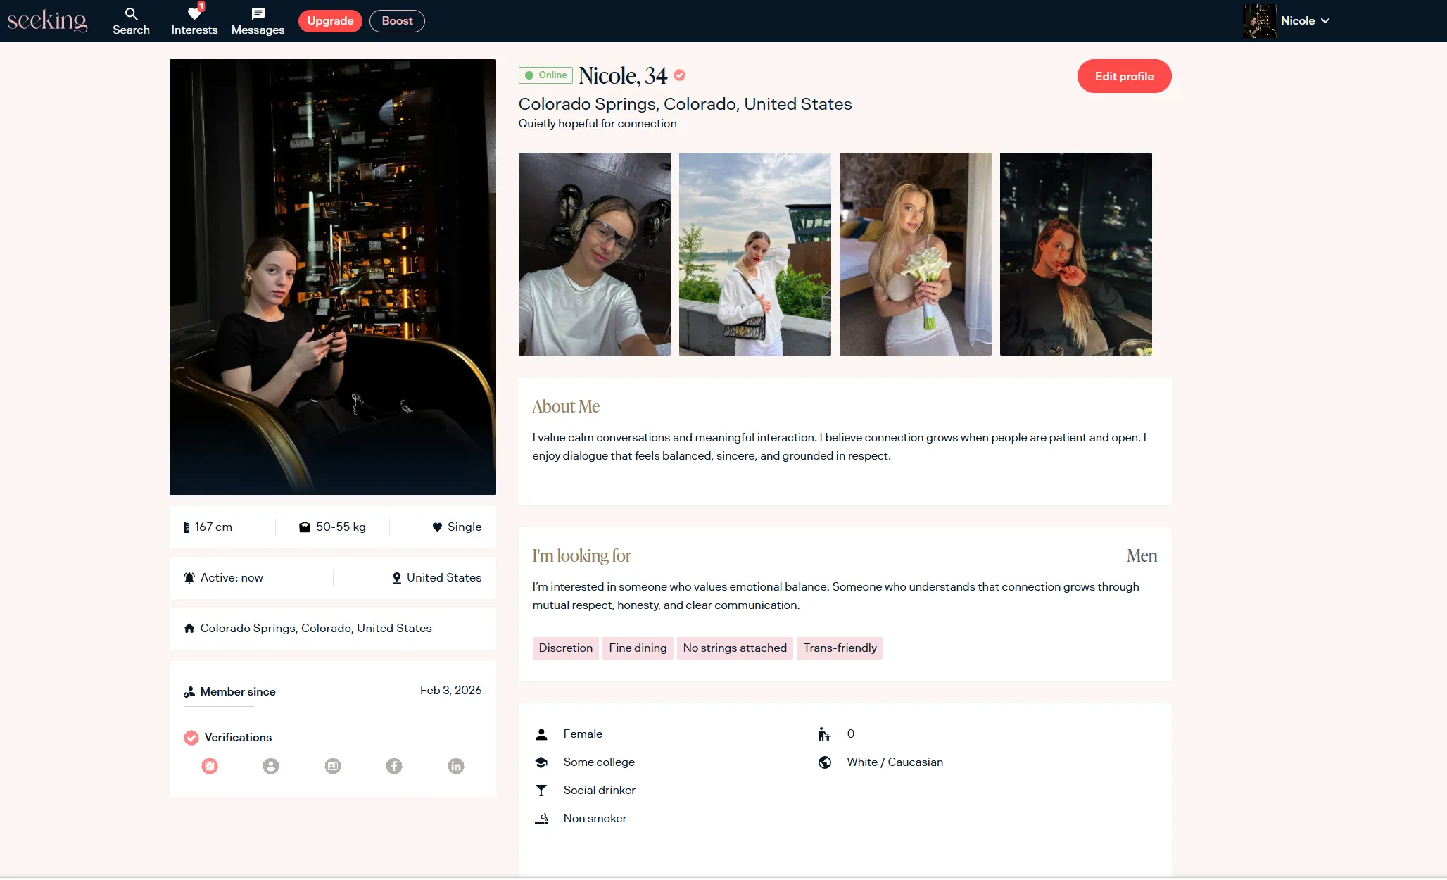Click the Upgrade button
The image size is (1447, 880).
point(330,21)
